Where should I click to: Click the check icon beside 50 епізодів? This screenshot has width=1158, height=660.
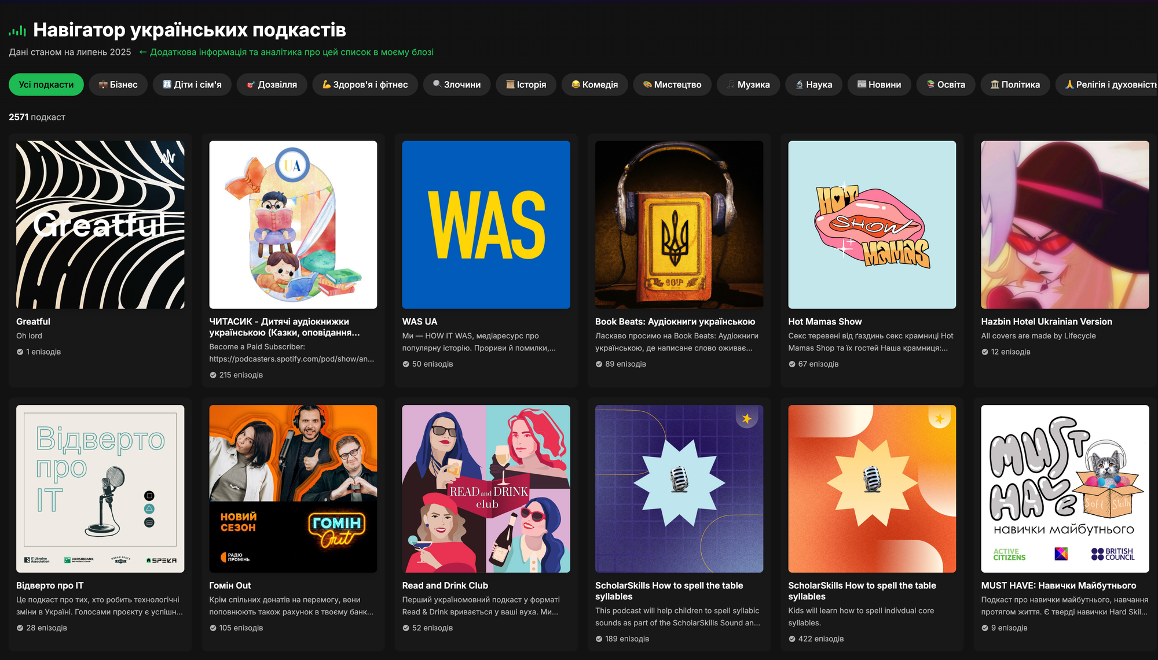pos(406,364)
